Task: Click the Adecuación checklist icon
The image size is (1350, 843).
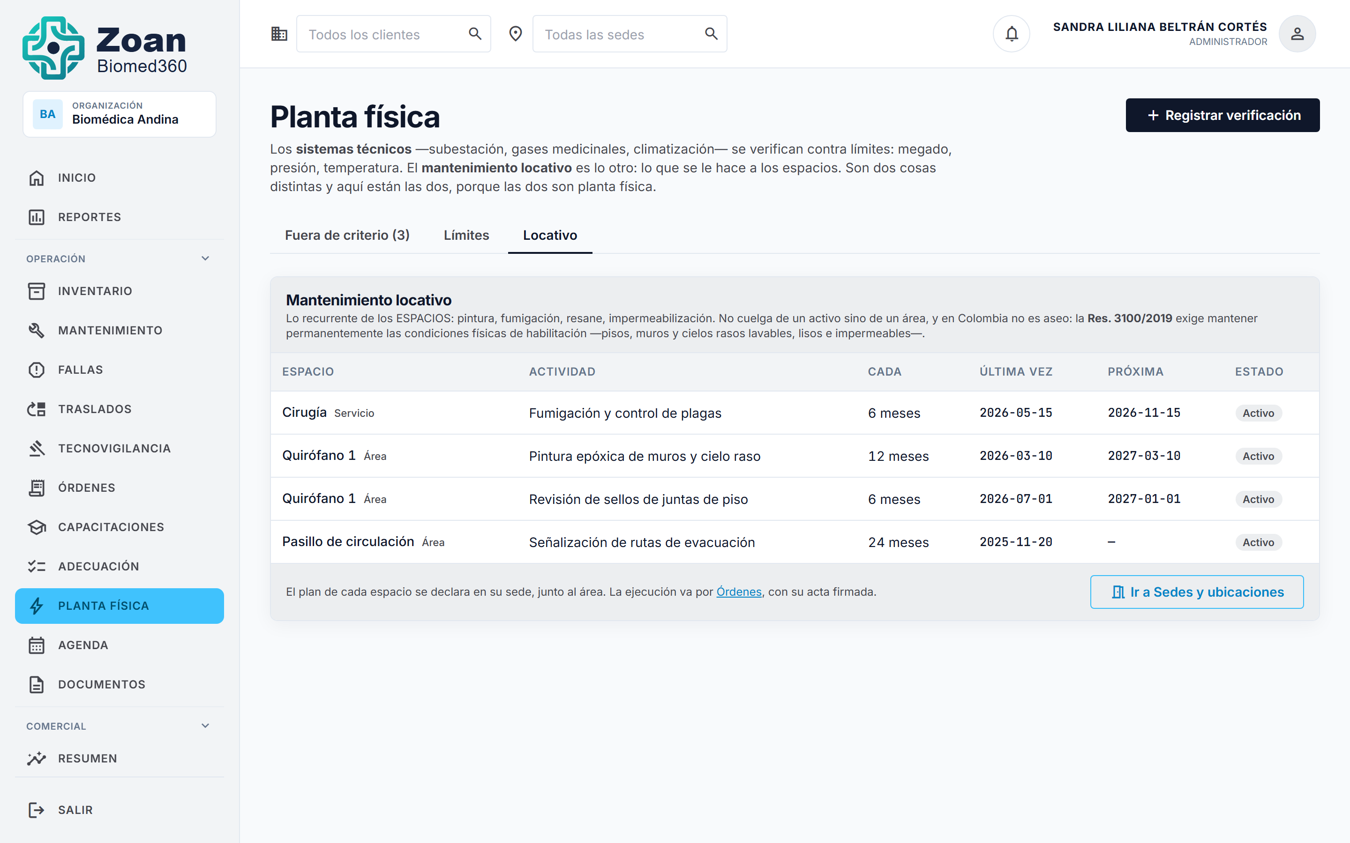Action: click(x=36, y=567)
